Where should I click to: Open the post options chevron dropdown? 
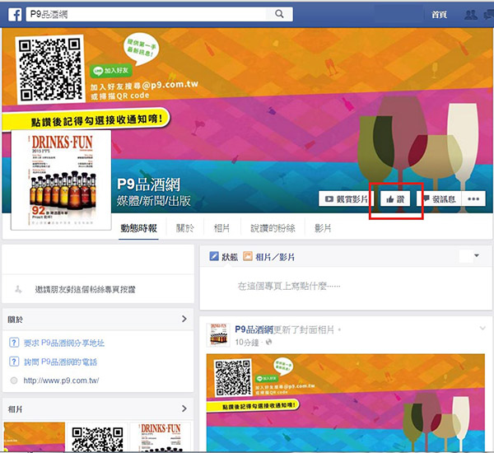pyautogui.click(x=482, y=329)
